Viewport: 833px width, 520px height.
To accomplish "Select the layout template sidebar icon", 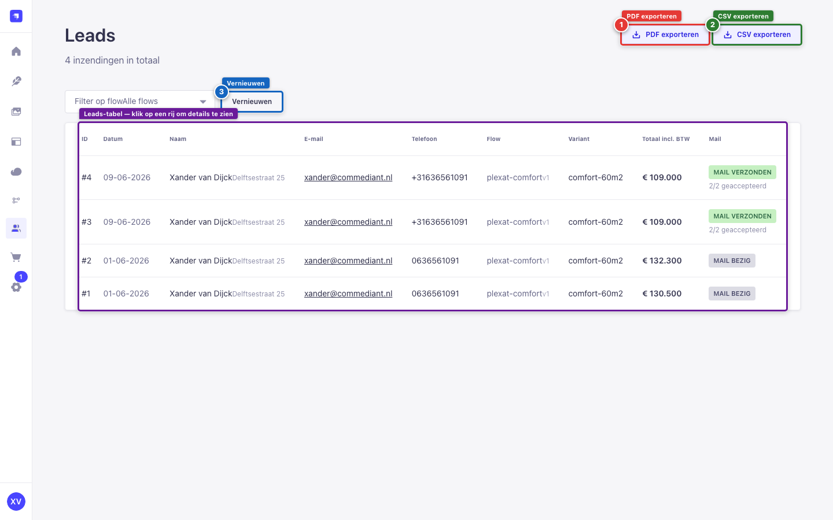I will (16, 142).
